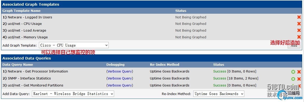Remove ucd/net - Memory Usage template
The width and height of the screenshot is (304, 102).
click(299, 37)
